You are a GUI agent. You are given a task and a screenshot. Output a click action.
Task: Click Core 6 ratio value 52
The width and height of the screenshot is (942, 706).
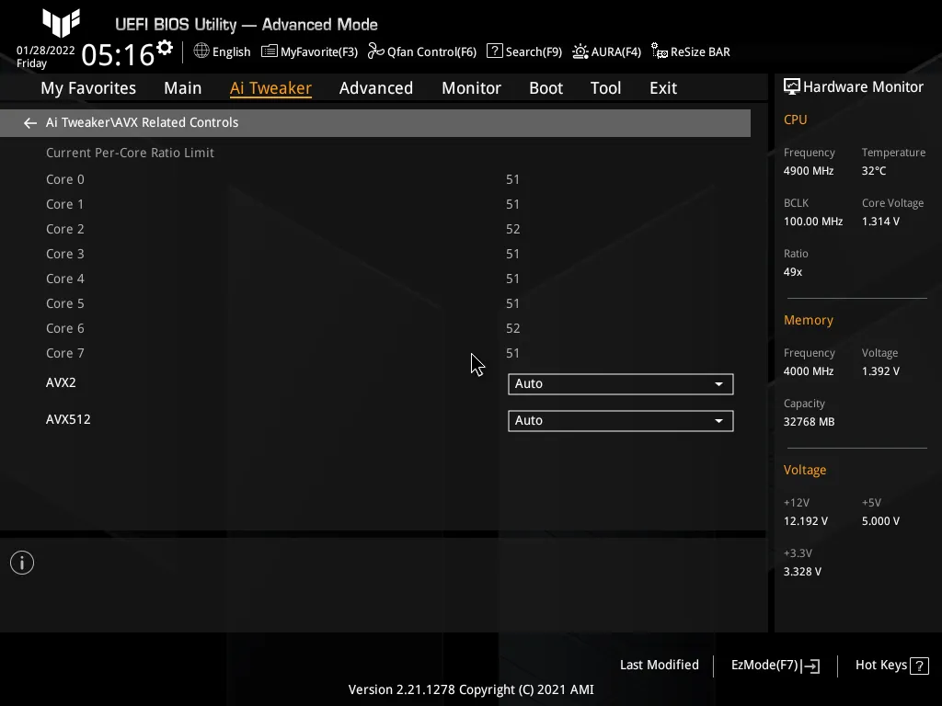click(x=512, y=328)
